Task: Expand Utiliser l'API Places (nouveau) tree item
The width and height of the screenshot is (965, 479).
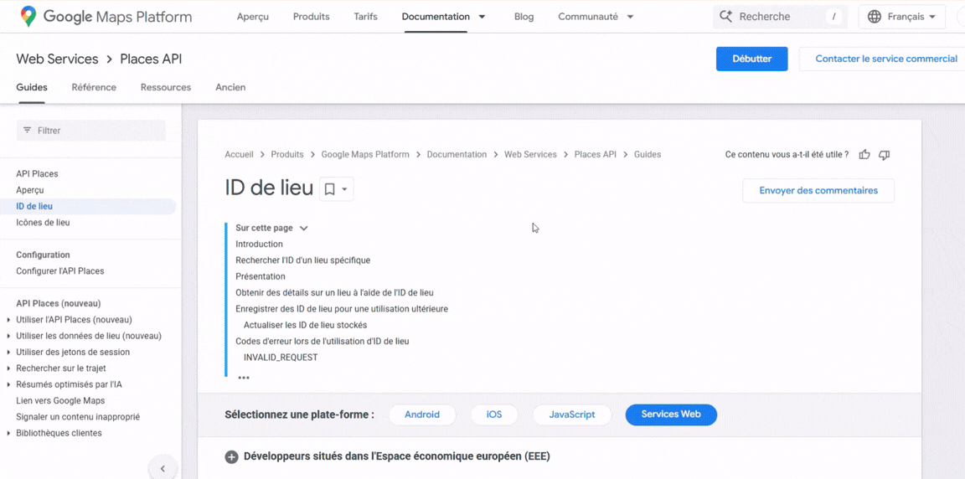Action: pyautogui.click(x=8, y=320)
